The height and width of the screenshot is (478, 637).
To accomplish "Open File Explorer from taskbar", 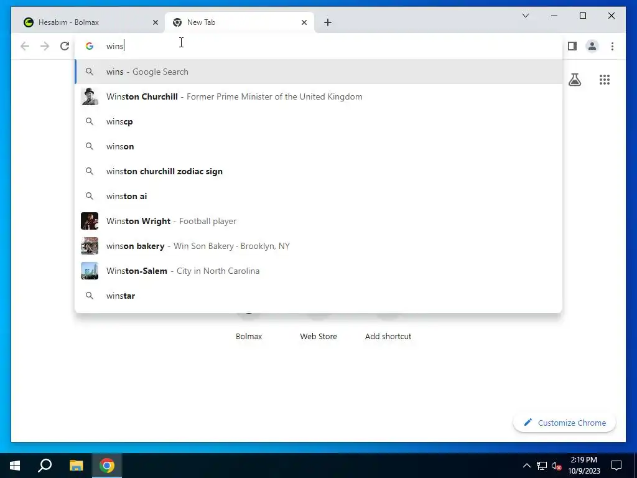I will [x=76, y=466].
